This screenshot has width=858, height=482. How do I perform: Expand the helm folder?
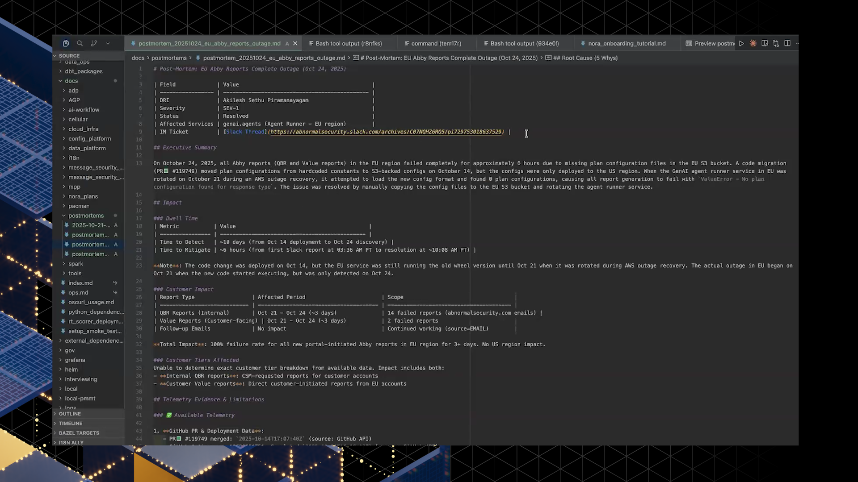(71, 370)
